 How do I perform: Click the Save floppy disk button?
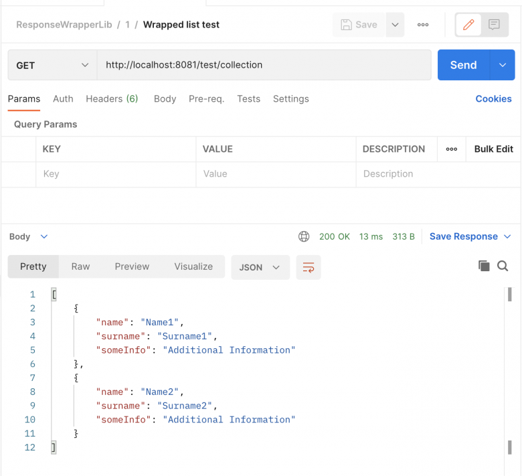click(359, 25)
